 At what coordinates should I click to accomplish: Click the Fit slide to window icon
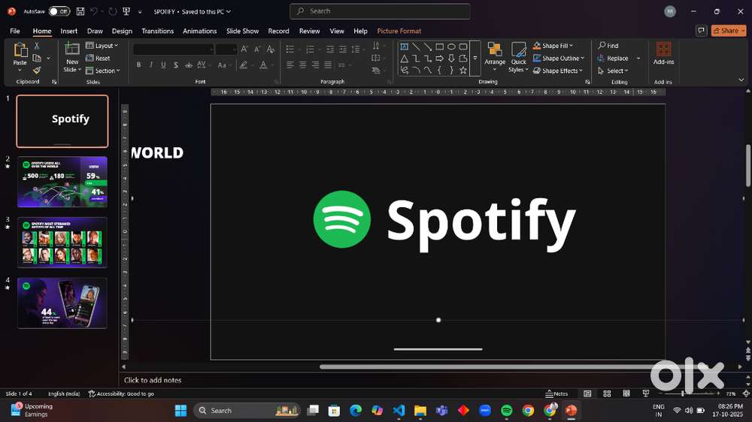[746, 393]
